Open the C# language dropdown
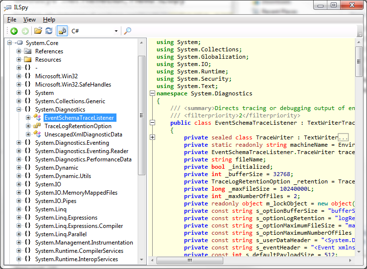The image size is (367, 269). click(116, 31)
